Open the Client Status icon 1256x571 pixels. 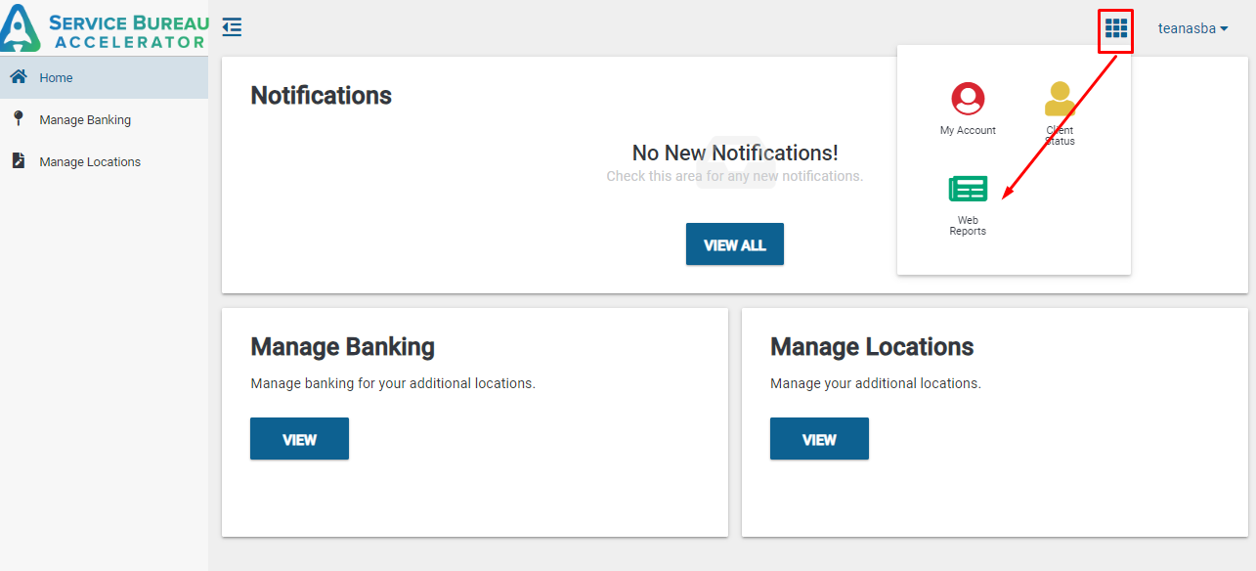pyautogui.click(x=1060, y=99)
